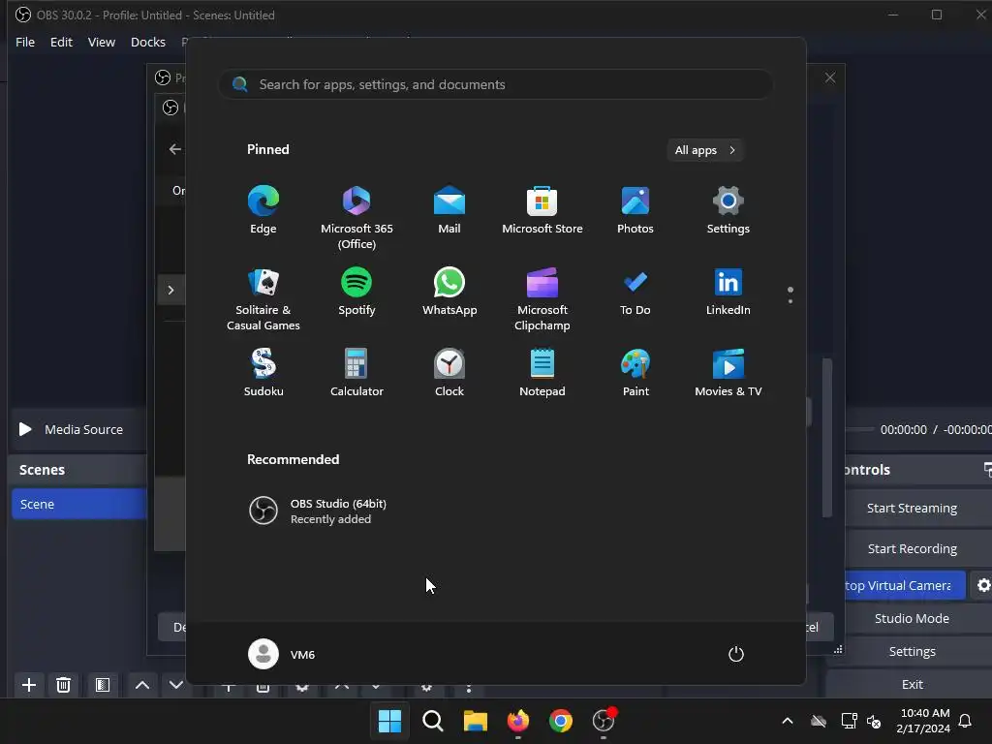Open the Clock app

coord(449,373)
